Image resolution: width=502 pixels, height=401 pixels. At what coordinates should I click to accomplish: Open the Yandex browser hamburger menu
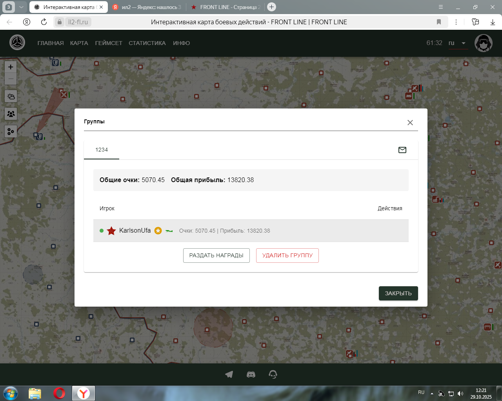pos(441,7)
